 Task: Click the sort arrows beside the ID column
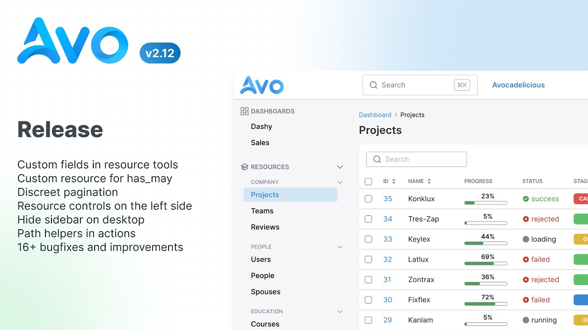pos(394,181)
